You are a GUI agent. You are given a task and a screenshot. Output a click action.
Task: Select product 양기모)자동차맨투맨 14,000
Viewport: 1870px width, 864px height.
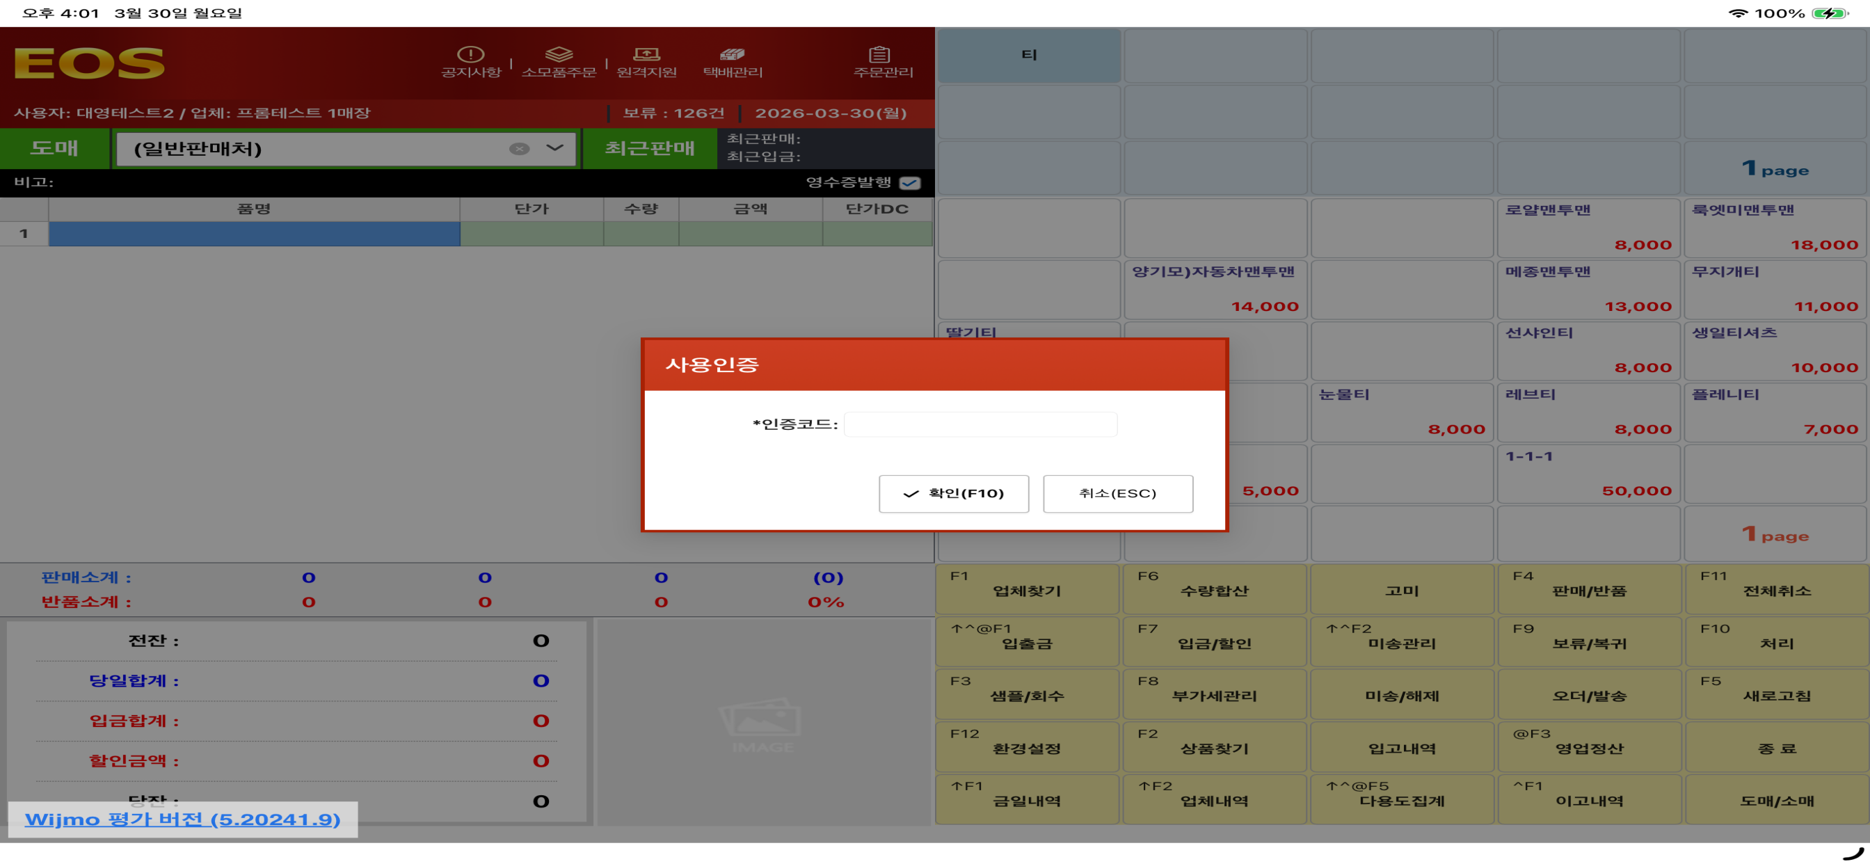pos(1215,289)
